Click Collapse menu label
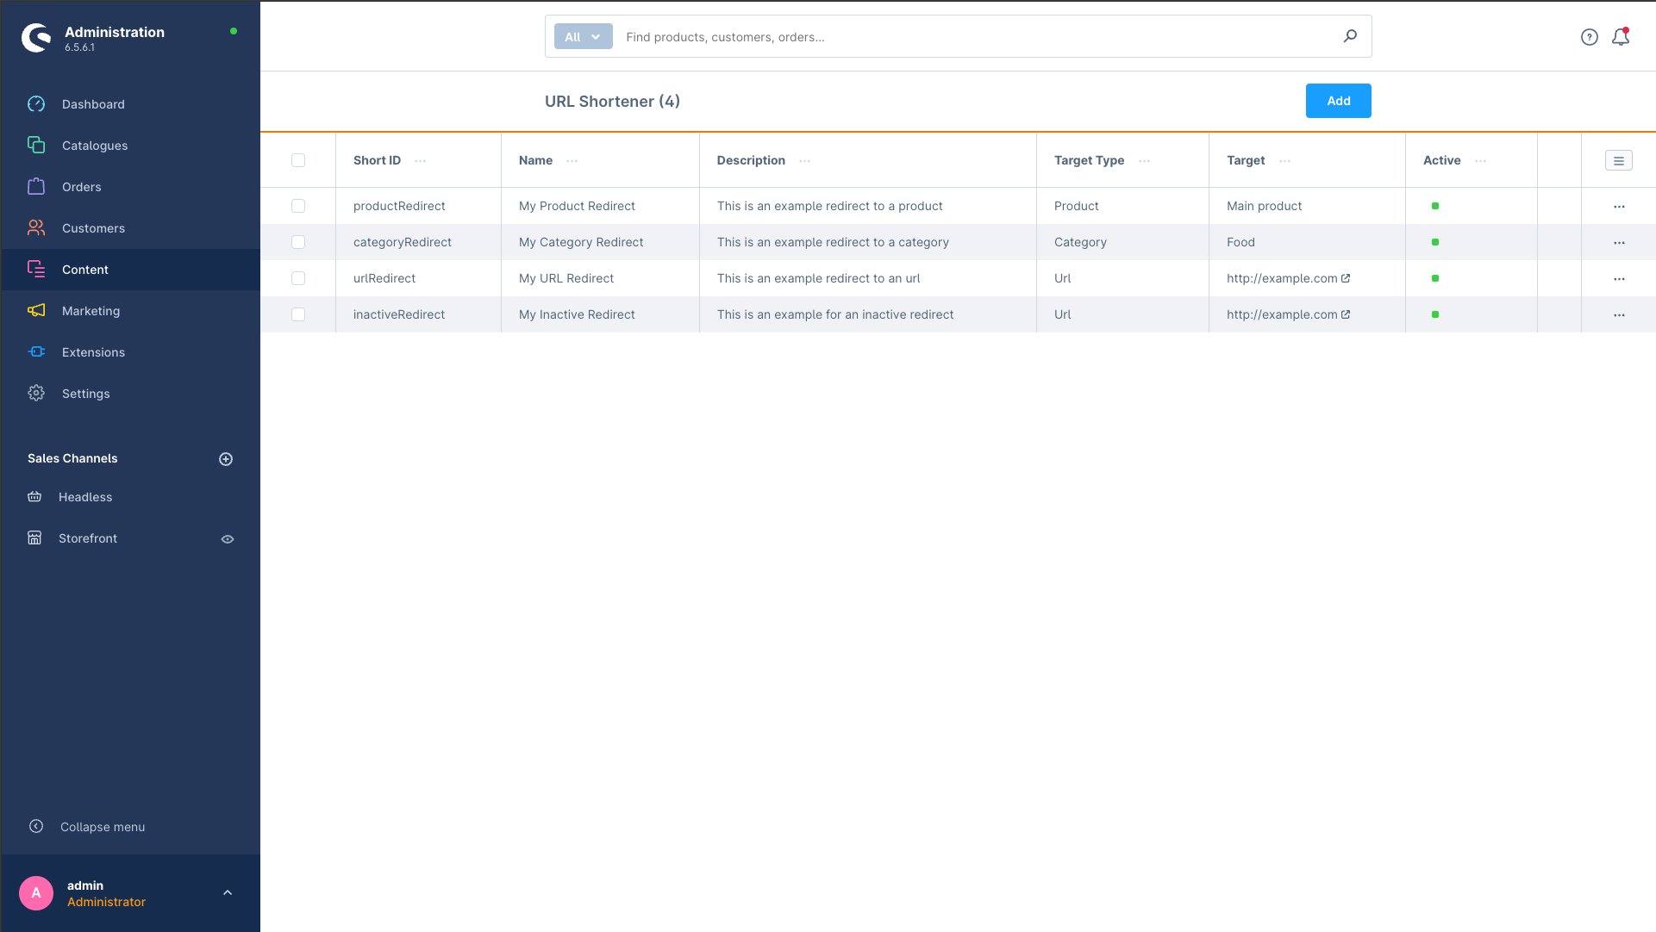 click(x=103, y=827)
